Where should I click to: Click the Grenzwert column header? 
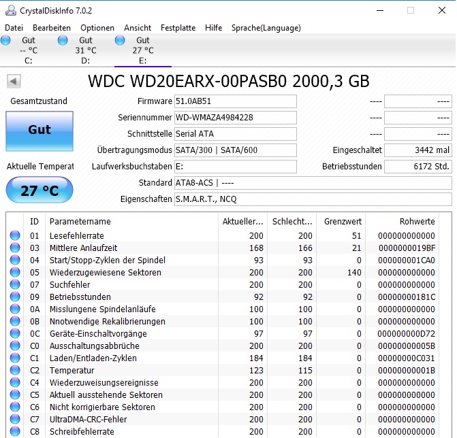341,222
